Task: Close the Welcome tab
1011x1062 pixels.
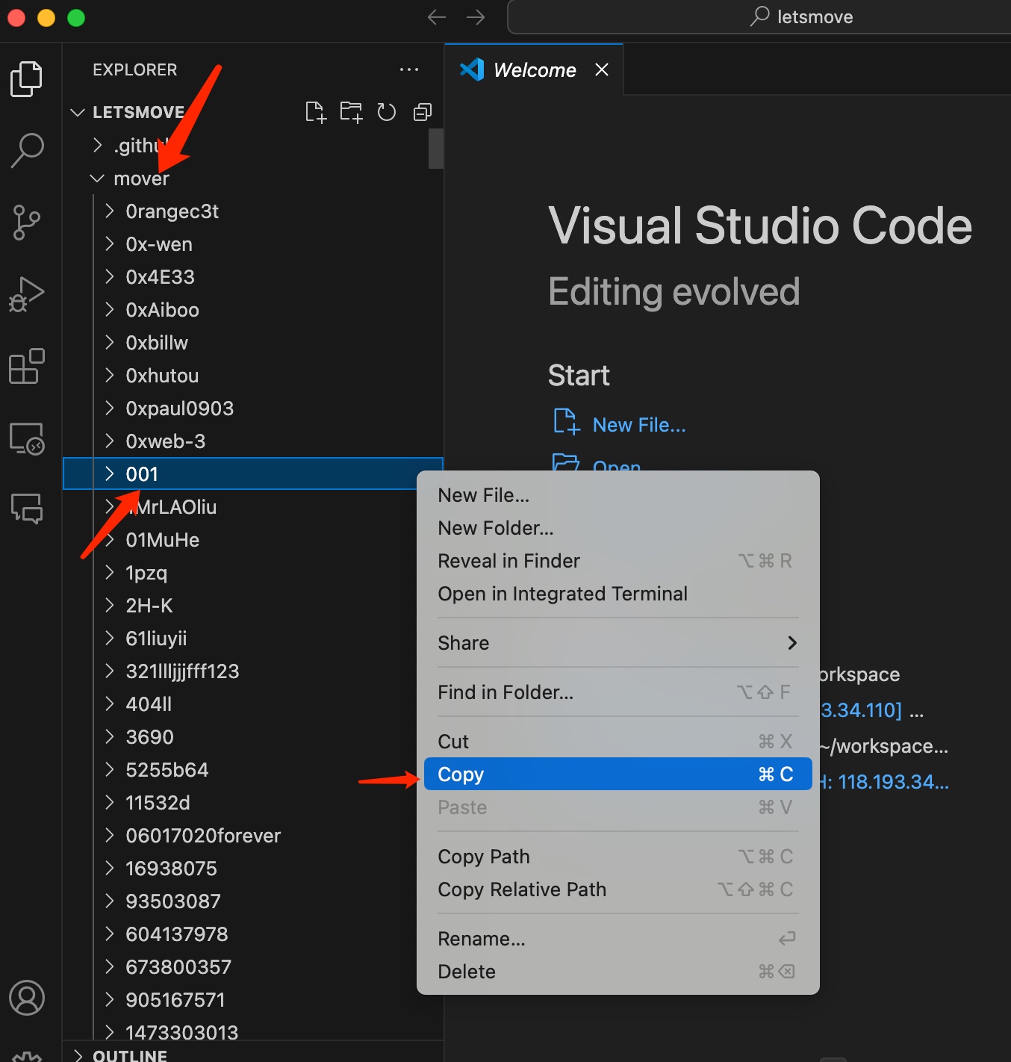Action: tap(602, 69)
